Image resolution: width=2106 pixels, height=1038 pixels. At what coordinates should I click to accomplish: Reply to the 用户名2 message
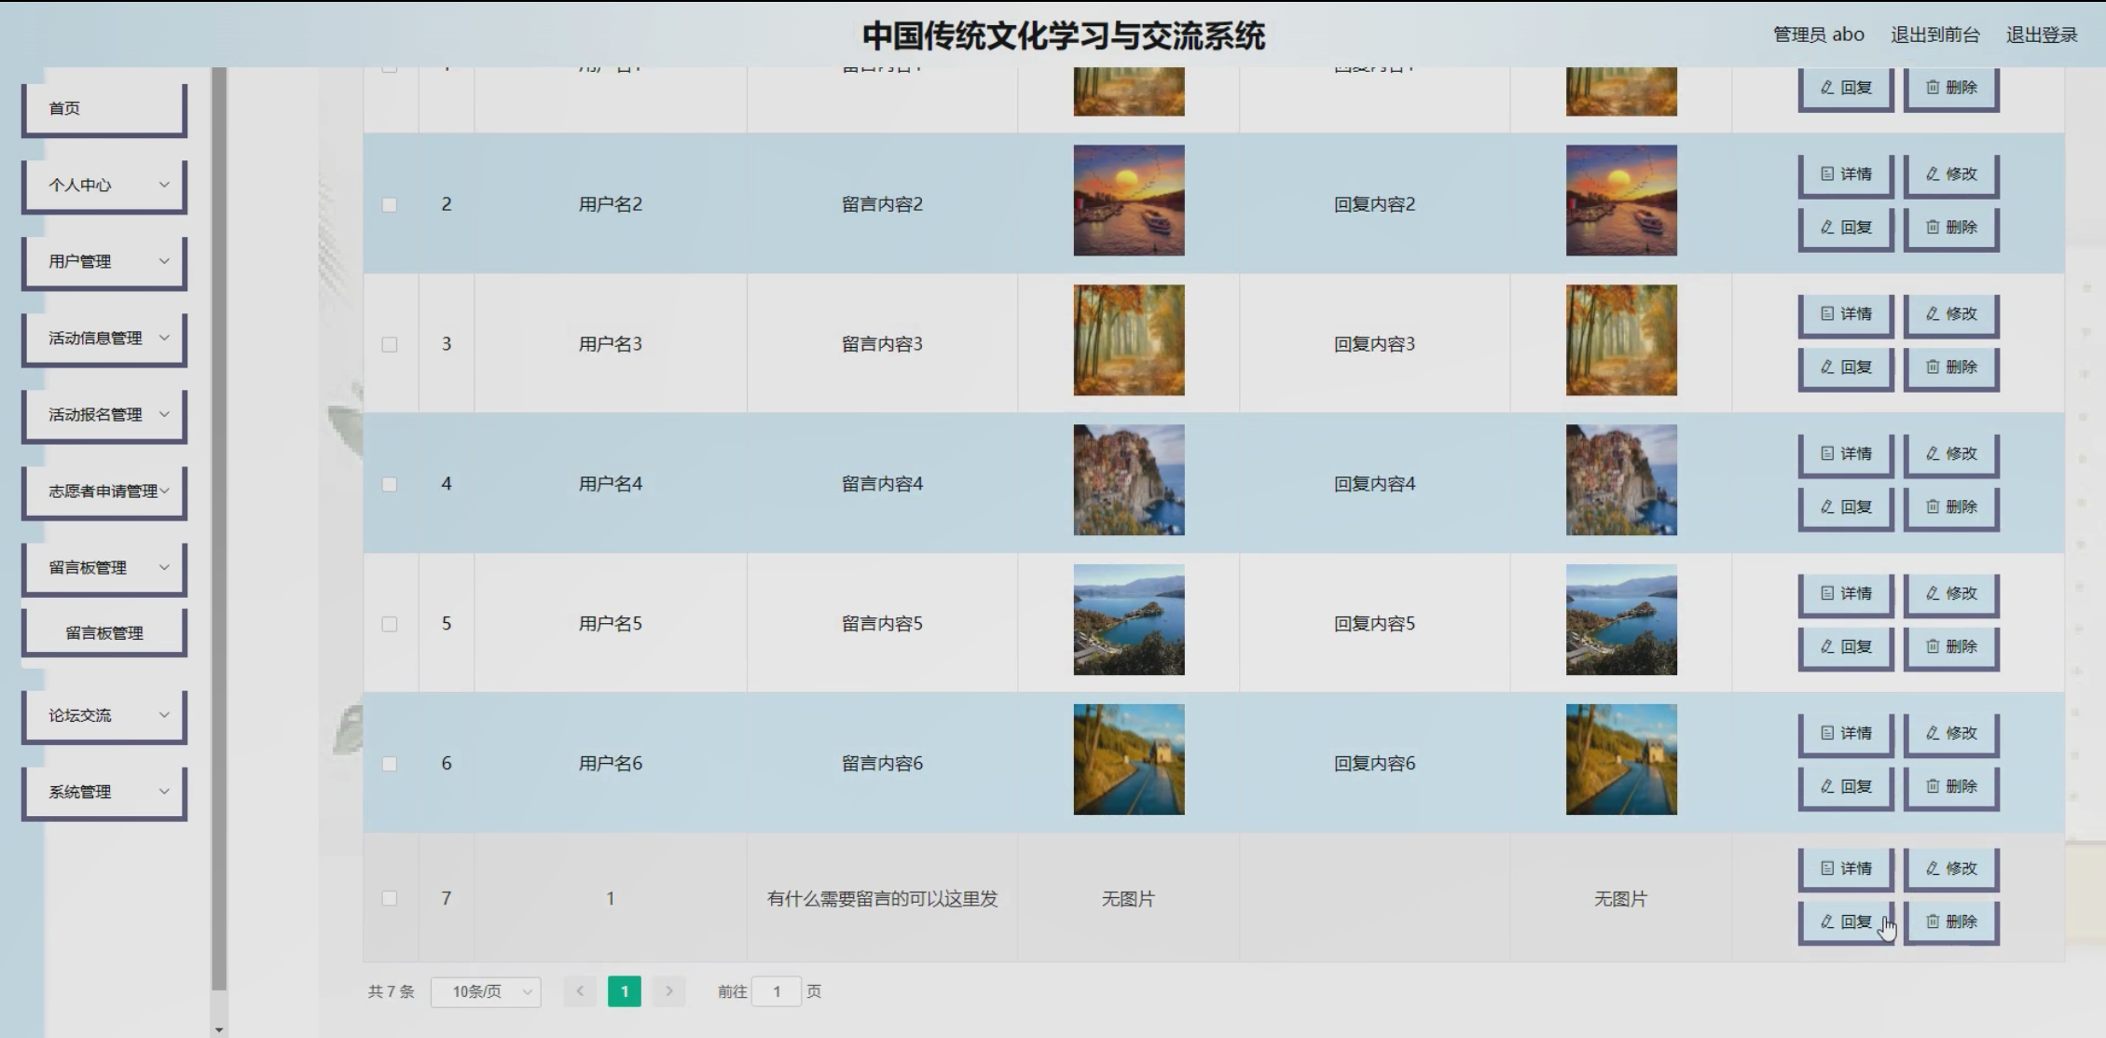pos(1845,228)
